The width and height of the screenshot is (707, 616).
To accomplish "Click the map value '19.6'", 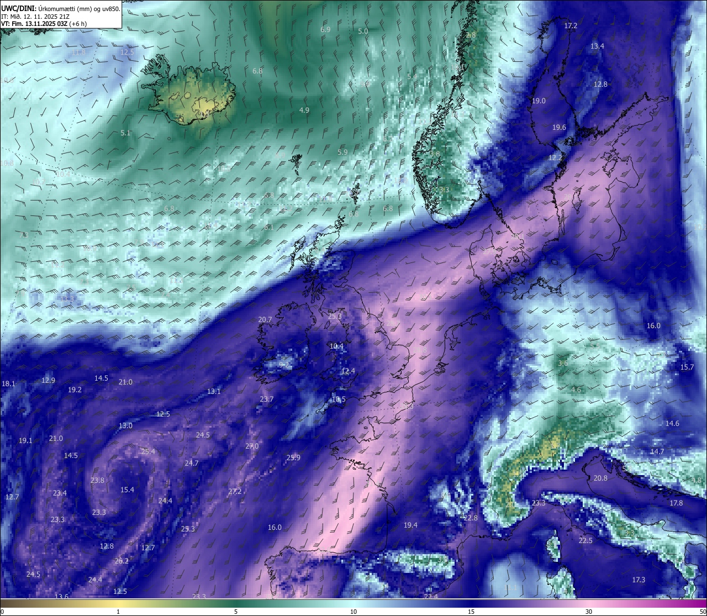I will click(x=559, y=128).
